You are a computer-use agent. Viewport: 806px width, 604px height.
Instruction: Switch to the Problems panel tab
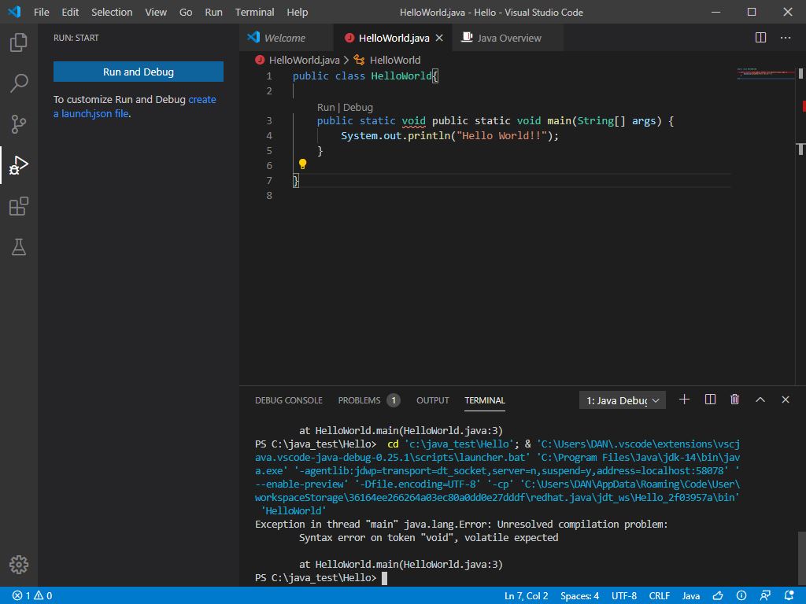click(x=359, y=400)
